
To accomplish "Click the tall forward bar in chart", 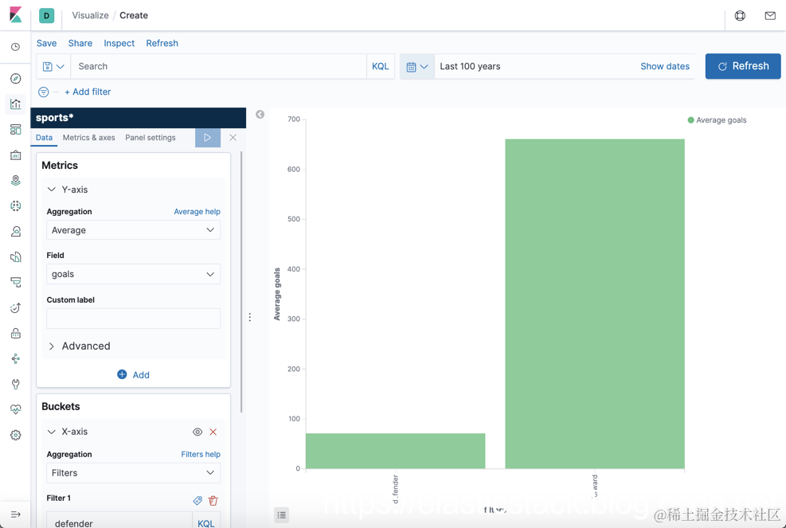I will tap(595, 304).
